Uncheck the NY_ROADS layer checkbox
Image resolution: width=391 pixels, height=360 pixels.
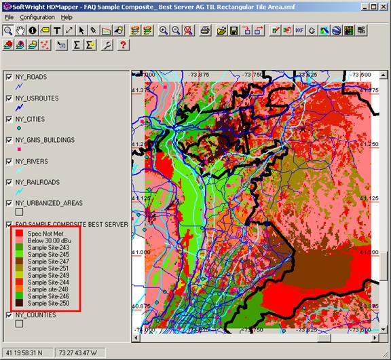9,77
